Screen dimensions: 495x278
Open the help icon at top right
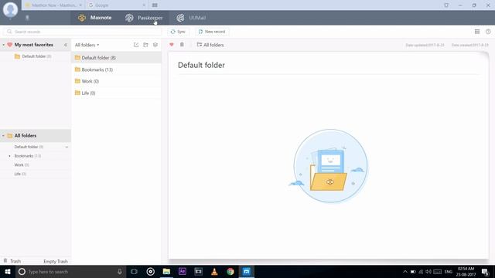(488, 31)
